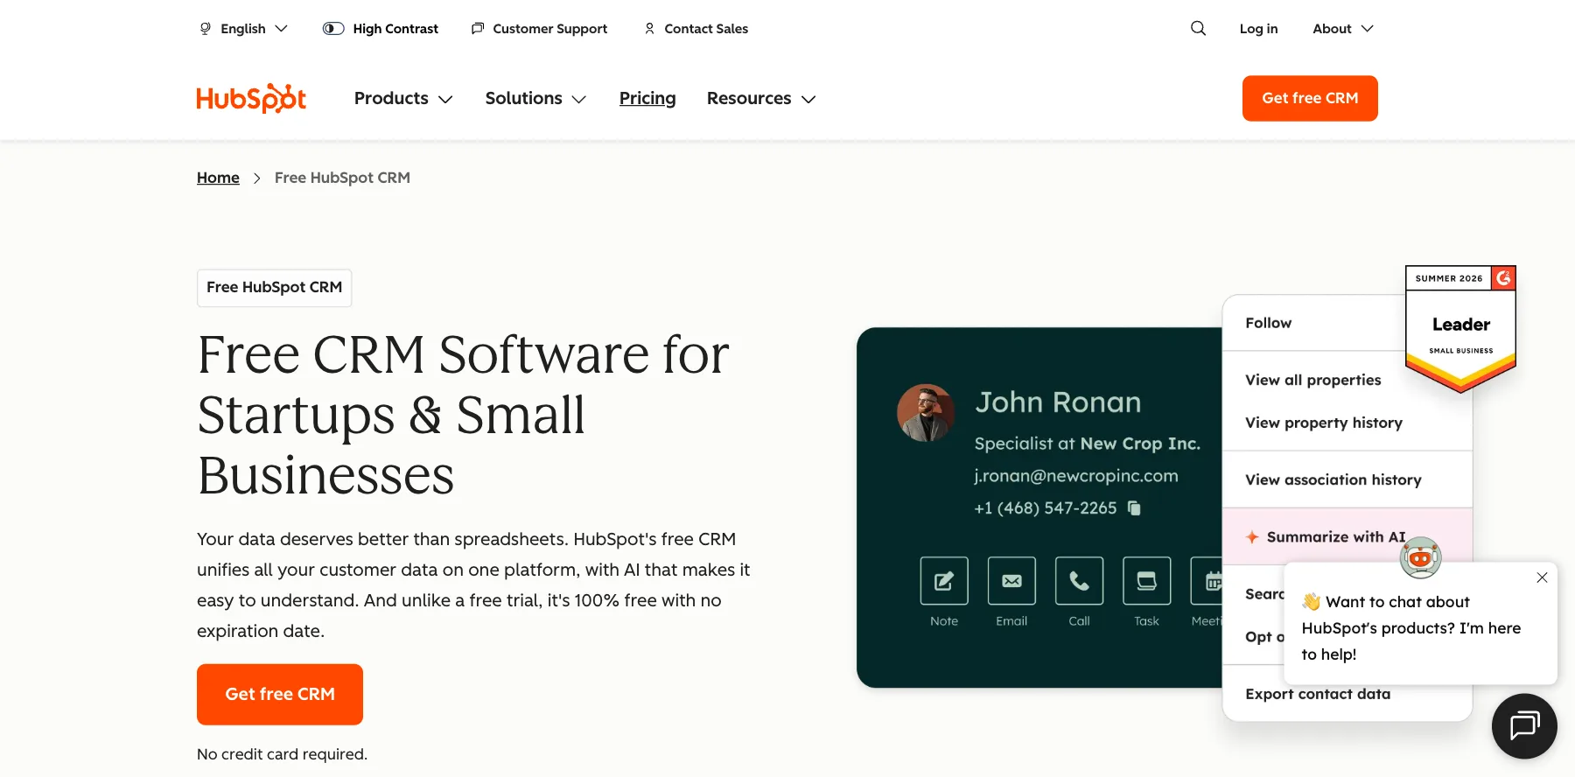Open the chat widget bubble icon

click(x=1524, y=725)
